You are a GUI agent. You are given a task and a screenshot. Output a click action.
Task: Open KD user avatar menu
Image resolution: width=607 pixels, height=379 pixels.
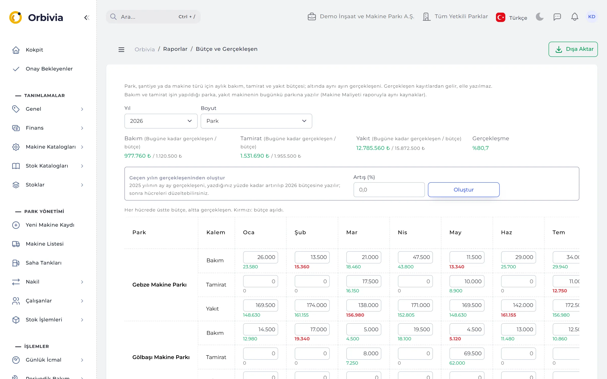[592, 17]
